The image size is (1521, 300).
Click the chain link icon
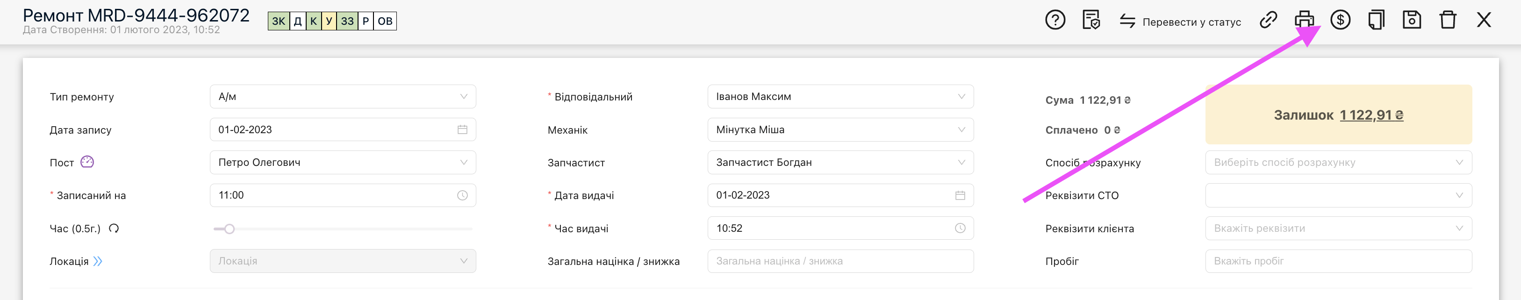(1268, 20)
